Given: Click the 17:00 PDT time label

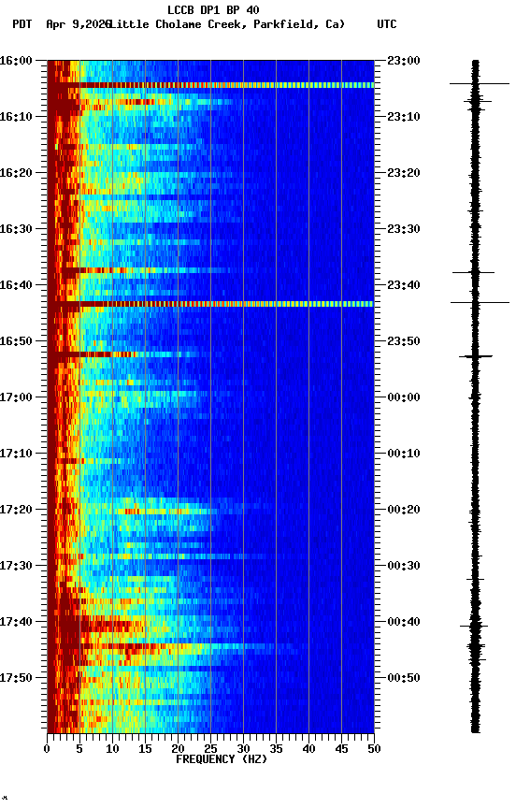Looking at the screenshot, I should 16,397.
